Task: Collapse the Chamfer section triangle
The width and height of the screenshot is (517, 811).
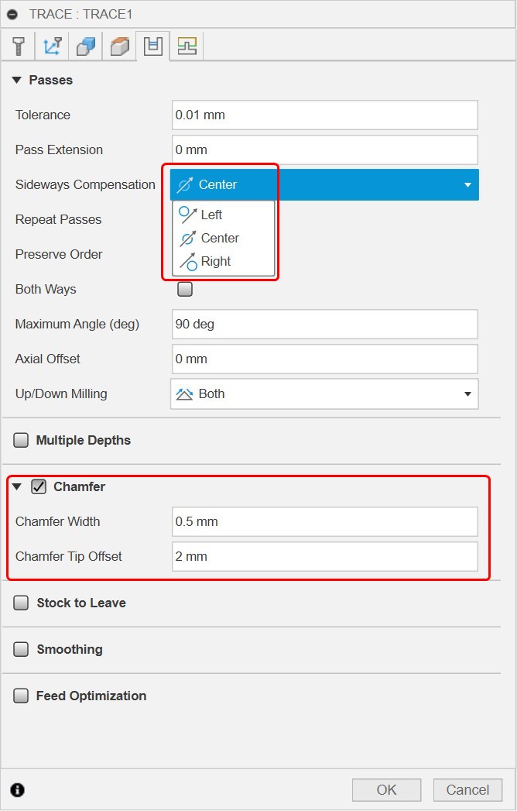Action: [16, 487]
